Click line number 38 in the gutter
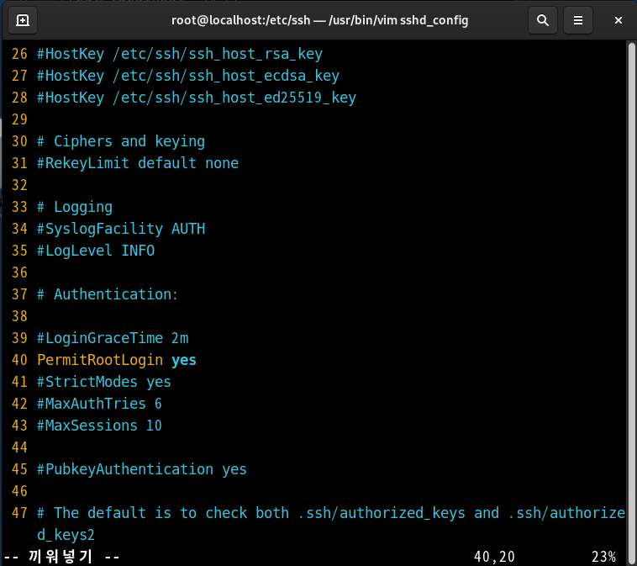This screenshot has width=637, height=566. (19, 316)
